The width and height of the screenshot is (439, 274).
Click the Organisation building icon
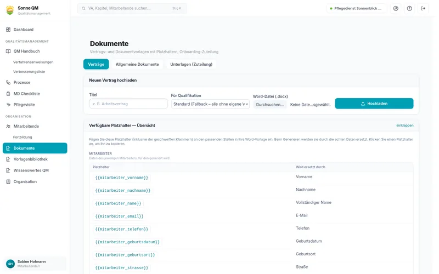[x=8, y=182]
